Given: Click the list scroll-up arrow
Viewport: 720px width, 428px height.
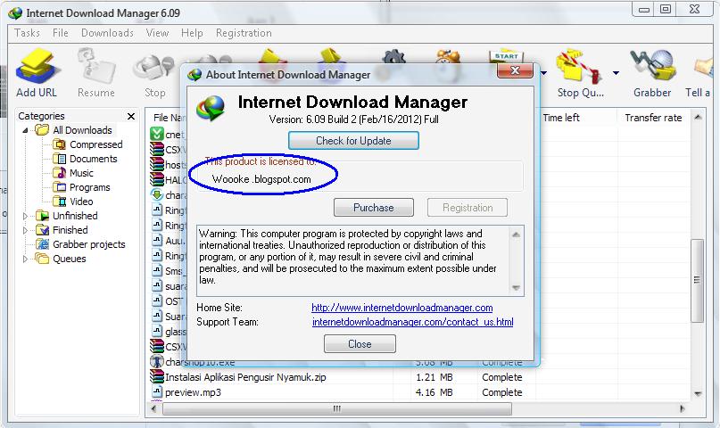Looking at the screenshot, I should click(x=698, y=117).
